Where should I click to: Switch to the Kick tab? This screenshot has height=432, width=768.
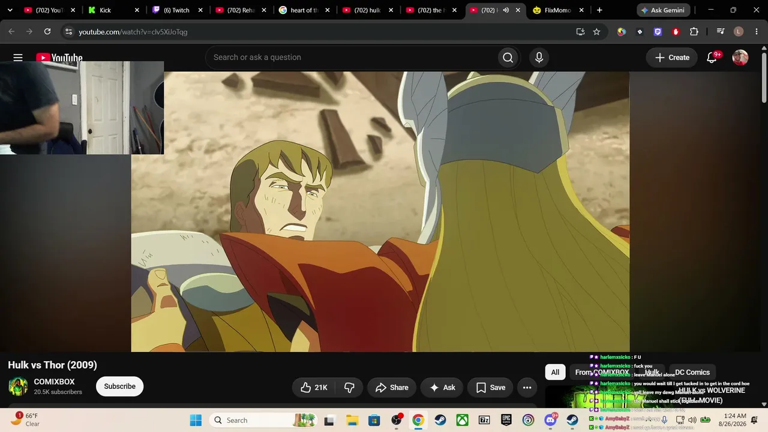pos(112,10)
